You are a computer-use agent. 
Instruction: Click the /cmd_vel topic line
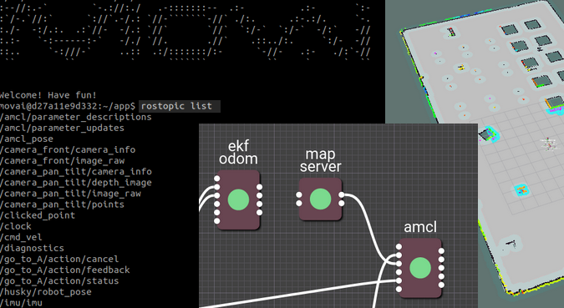click(21, 237)
